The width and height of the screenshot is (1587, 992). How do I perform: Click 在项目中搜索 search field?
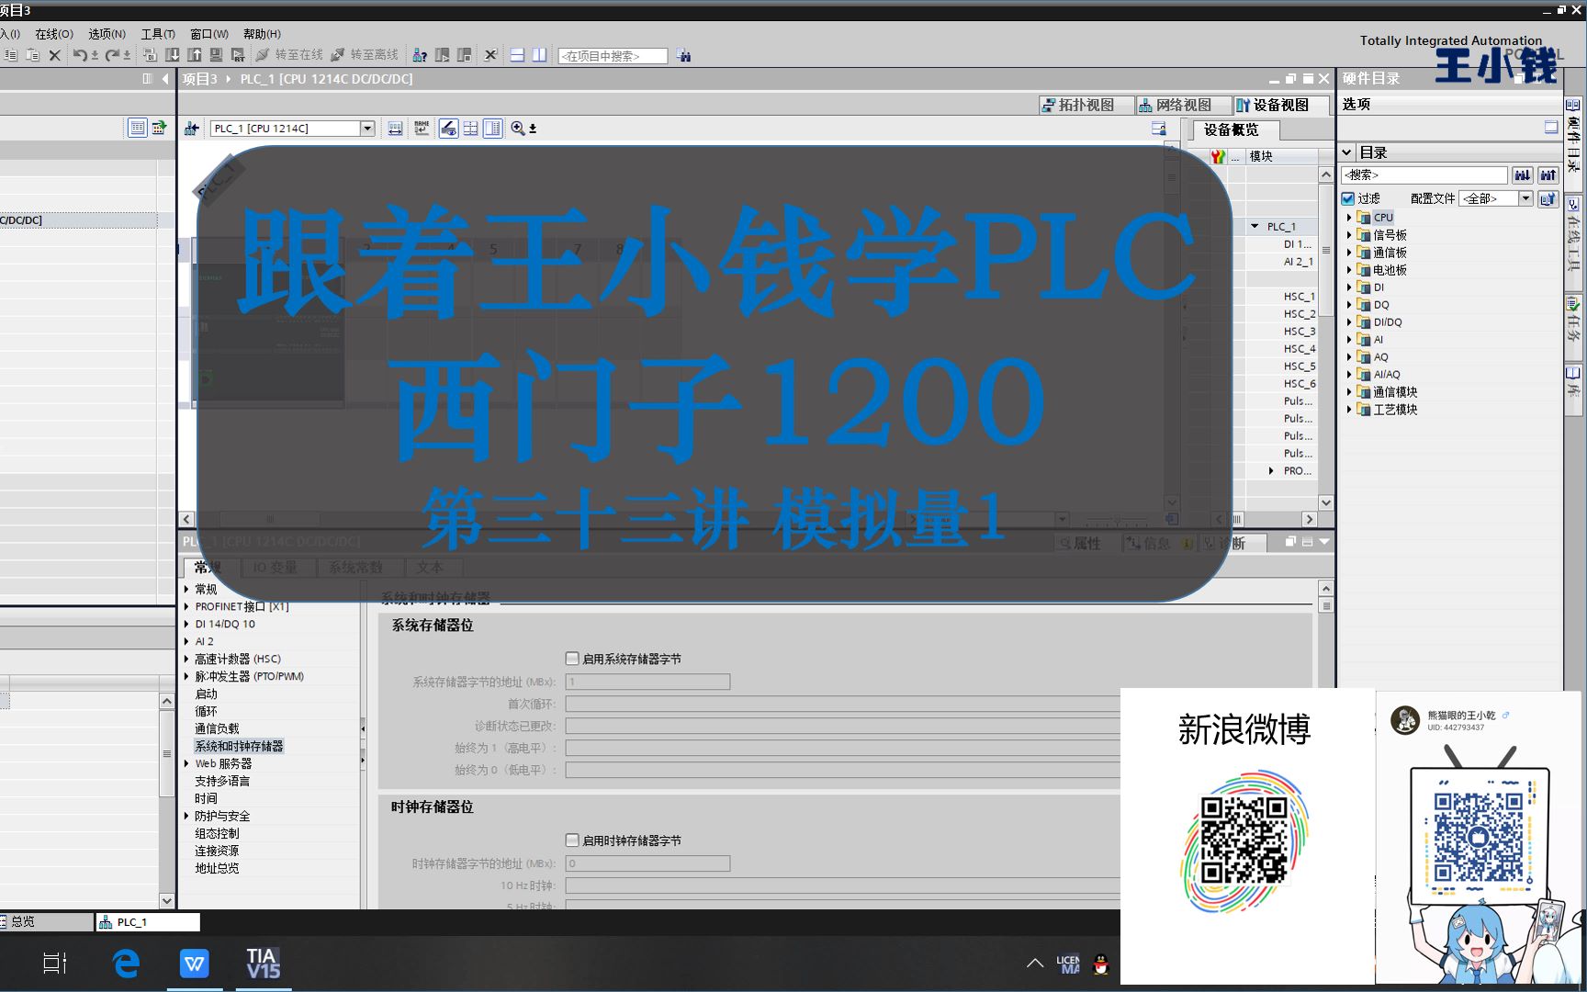click(x=613, y=56)
